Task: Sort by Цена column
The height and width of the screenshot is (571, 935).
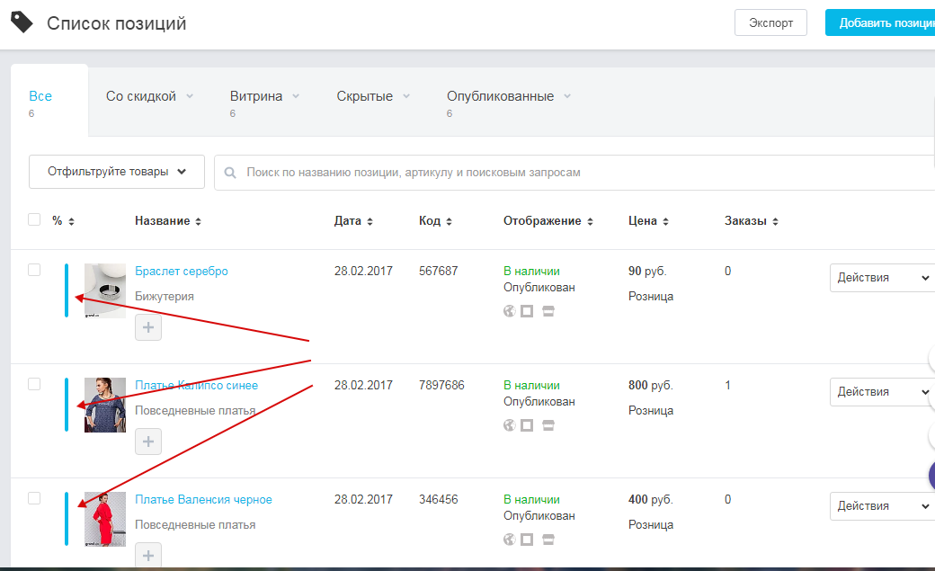Action: click(x=665, y=221)
